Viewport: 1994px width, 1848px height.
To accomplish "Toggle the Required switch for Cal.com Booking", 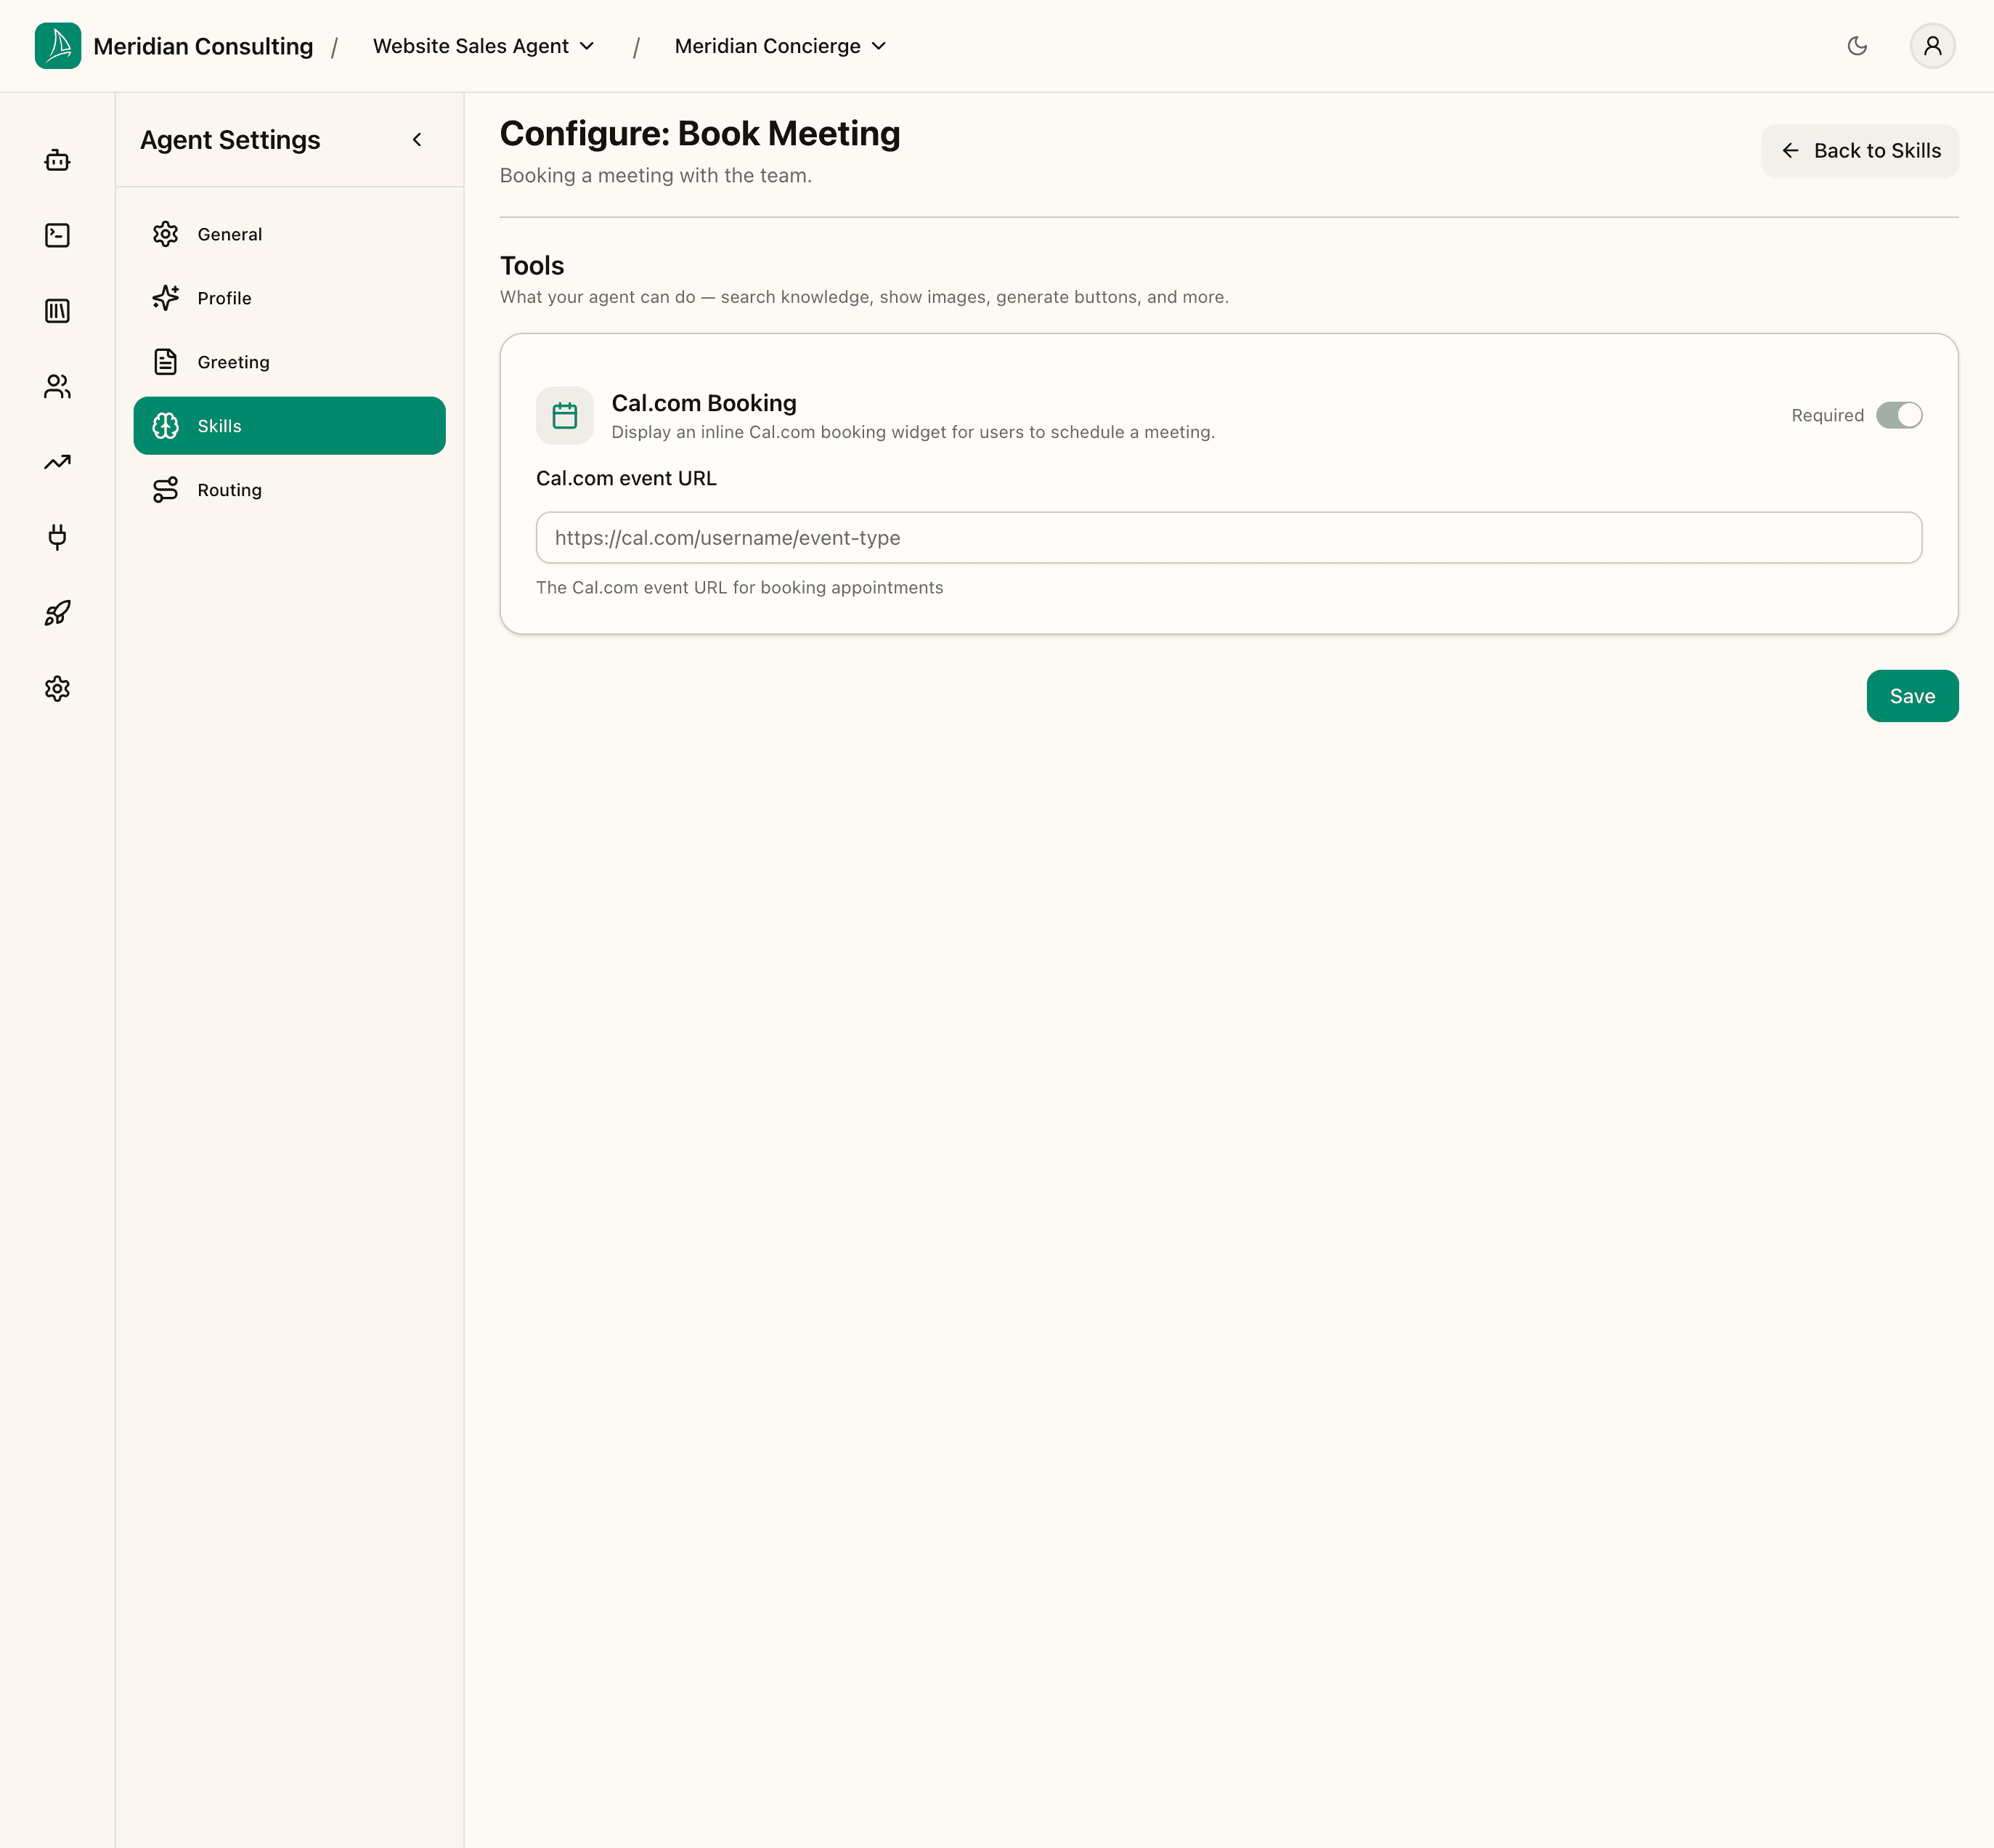I will (x=1898, y=415).
